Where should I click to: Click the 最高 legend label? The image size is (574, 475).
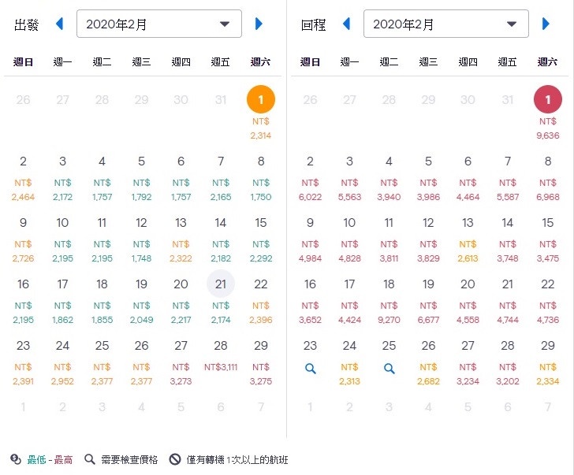coord(63,460)
